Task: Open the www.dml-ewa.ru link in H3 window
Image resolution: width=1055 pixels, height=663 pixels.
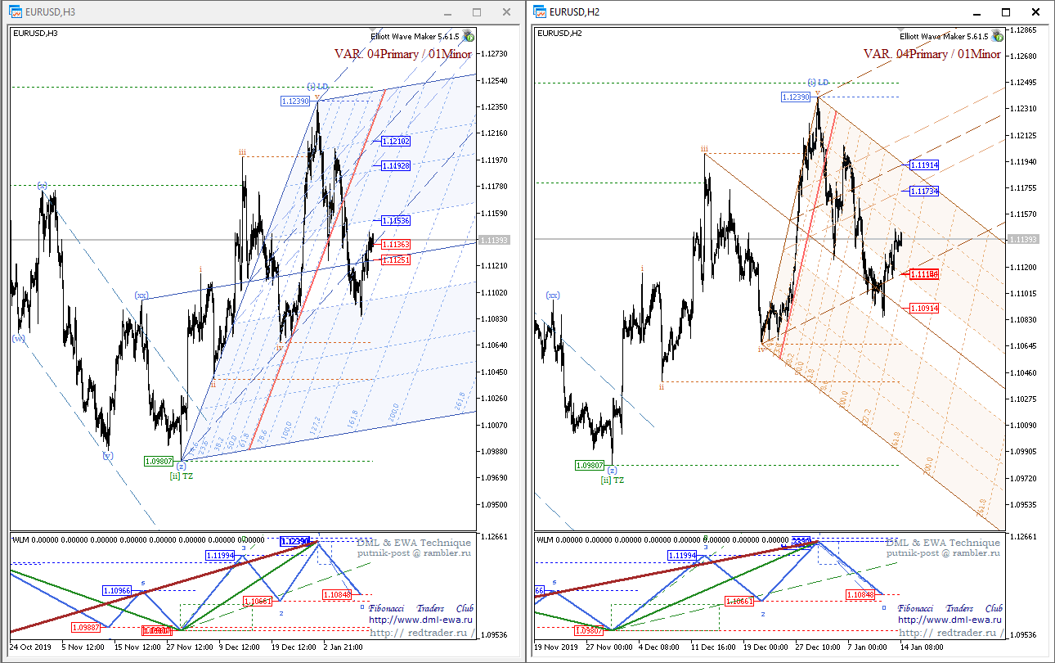Action: pos(421,620)
